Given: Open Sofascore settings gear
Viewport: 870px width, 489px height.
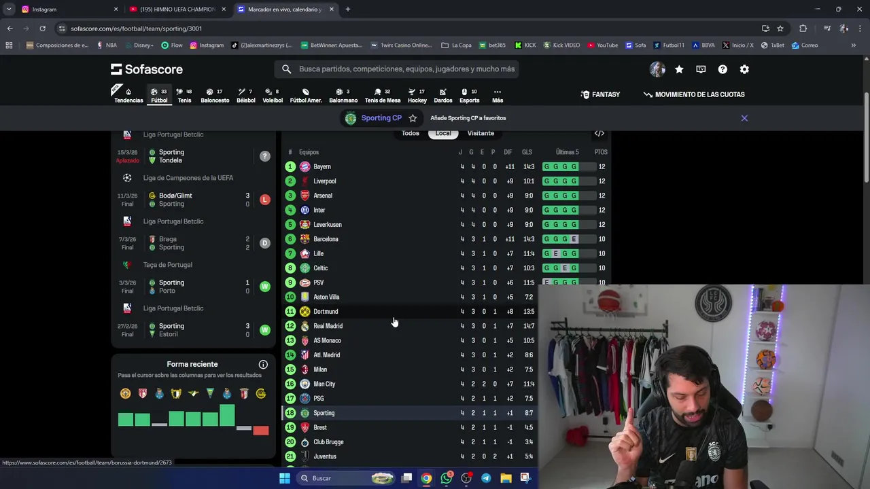Looking at the screenshot, I should coord(744,69).
